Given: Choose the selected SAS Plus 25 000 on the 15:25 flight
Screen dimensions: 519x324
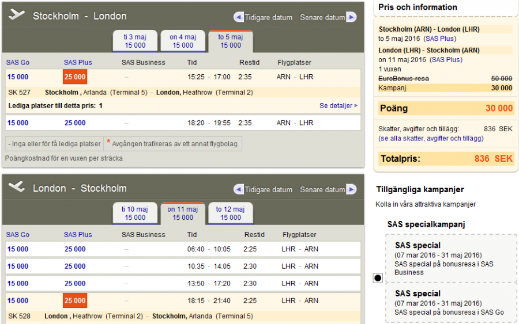Looking at the screenshot, I should (x=75, y=77).
